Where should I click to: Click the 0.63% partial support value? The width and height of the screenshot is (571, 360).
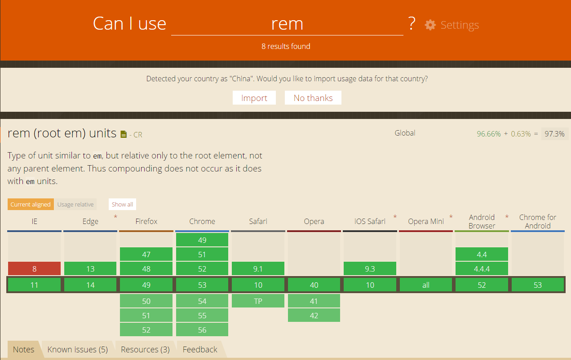click(521, 134)
